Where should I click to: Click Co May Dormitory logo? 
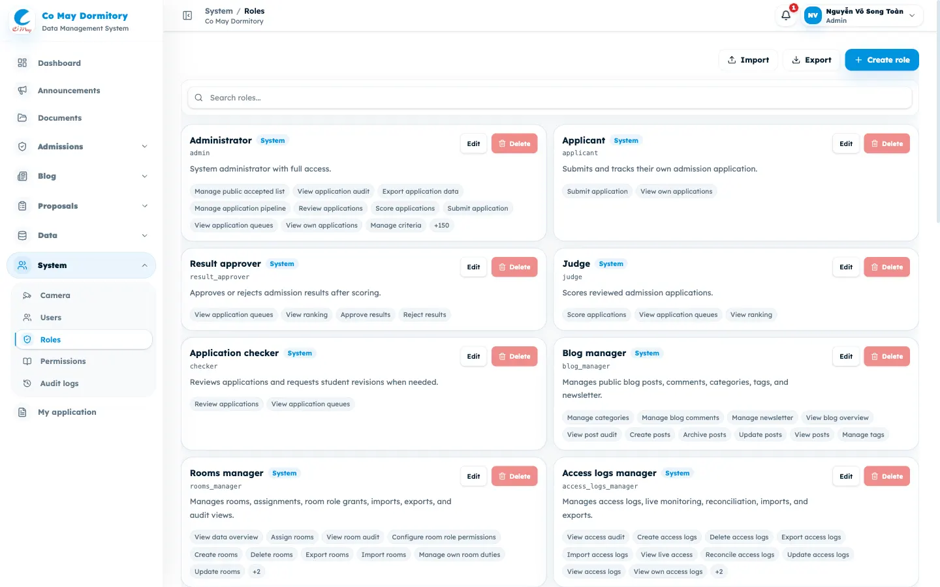(x=22, y=21)
